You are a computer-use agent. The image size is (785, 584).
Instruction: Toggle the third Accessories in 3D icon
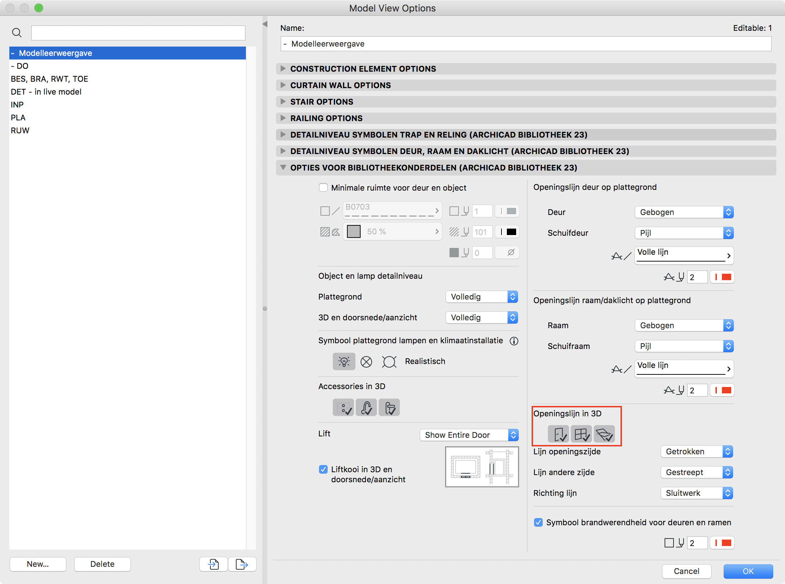coord(389,408)
